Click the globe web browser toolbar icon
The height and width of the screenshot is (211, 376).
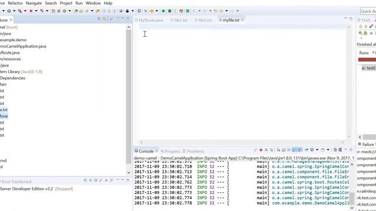pos(121,11)
